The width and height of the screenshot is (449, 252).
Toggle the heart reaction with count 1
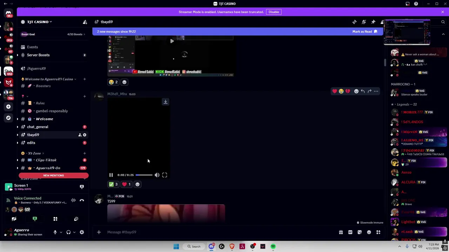click(126, 184)
